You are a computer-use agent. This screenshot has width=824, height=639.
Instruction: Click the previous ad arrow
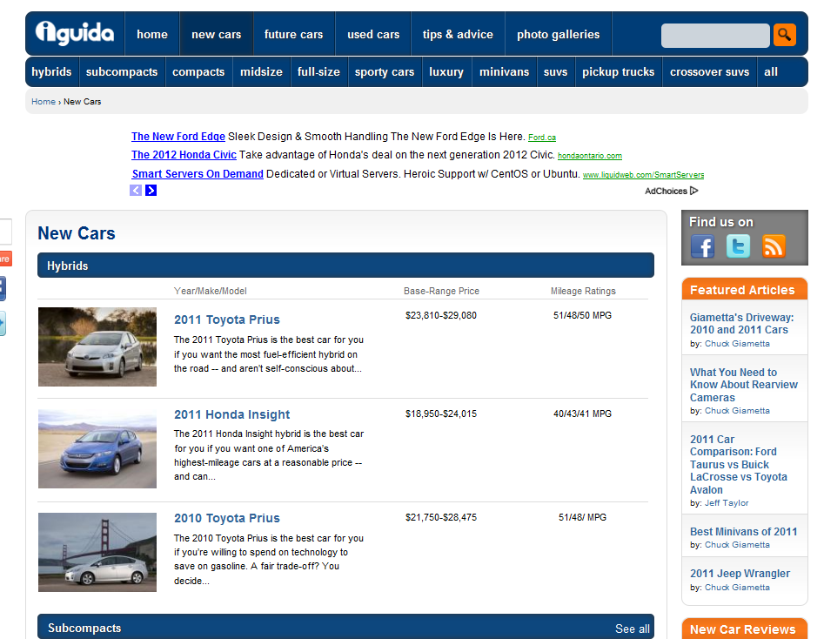[136, 191]
